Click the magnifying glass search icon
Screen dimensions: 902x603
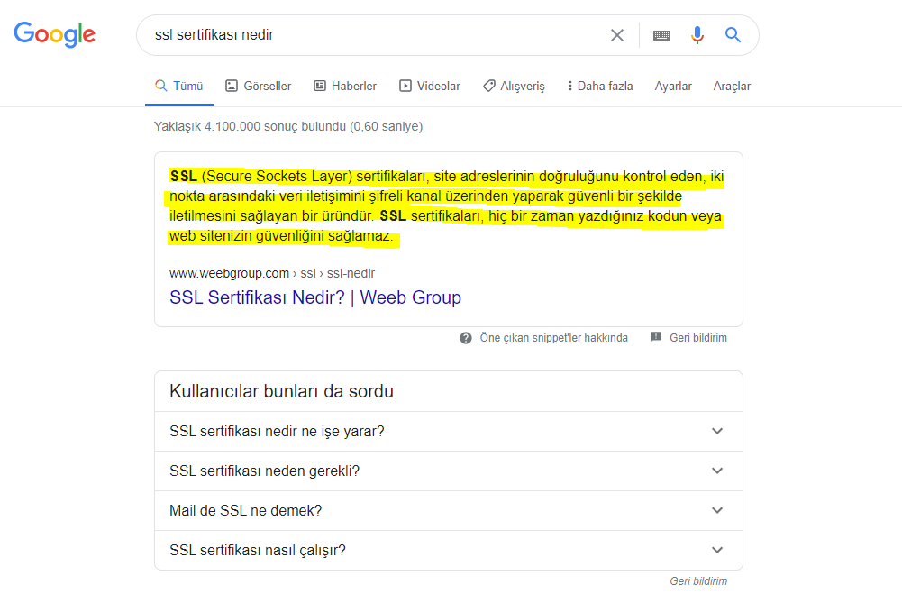[x=732, y=35]
